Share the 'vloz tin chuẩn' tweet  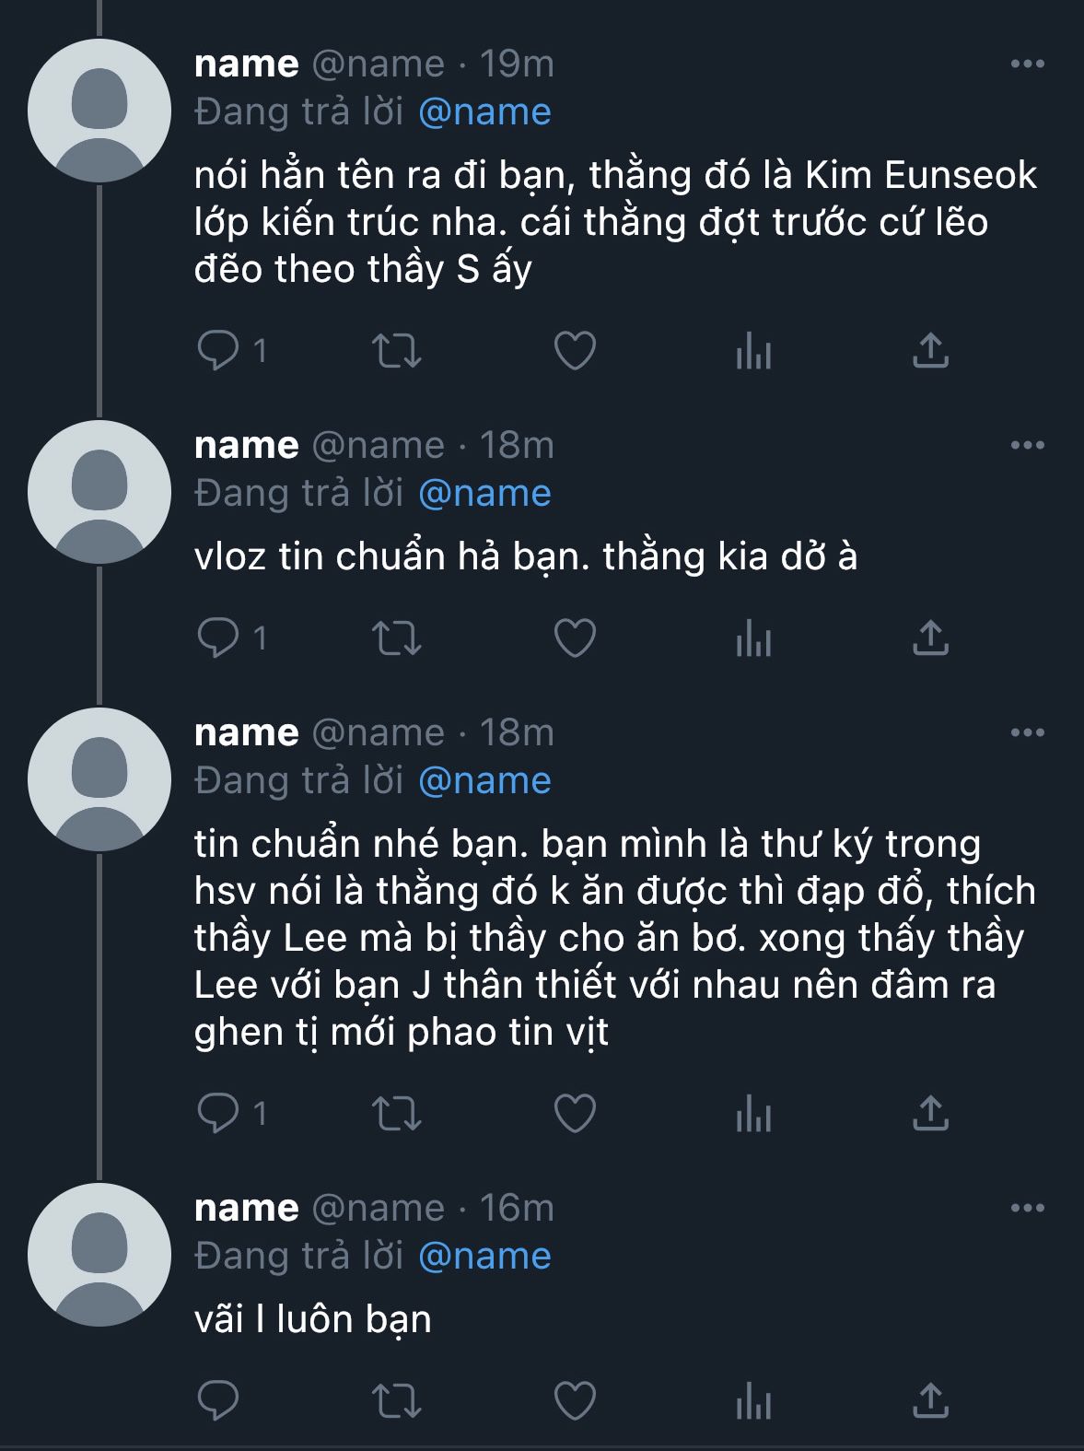pos(930,638)
